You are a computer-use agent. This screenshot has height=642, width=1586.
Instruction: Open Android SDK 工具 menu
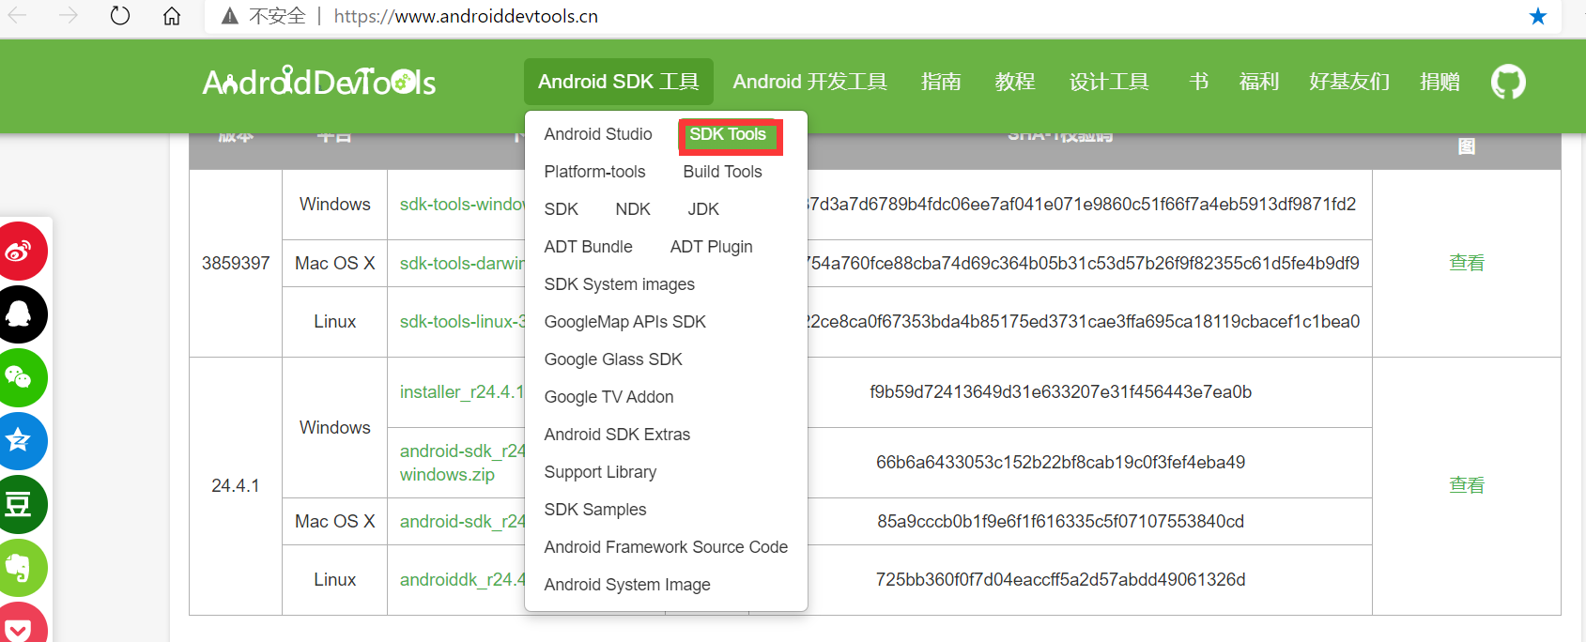click(619, 82)
